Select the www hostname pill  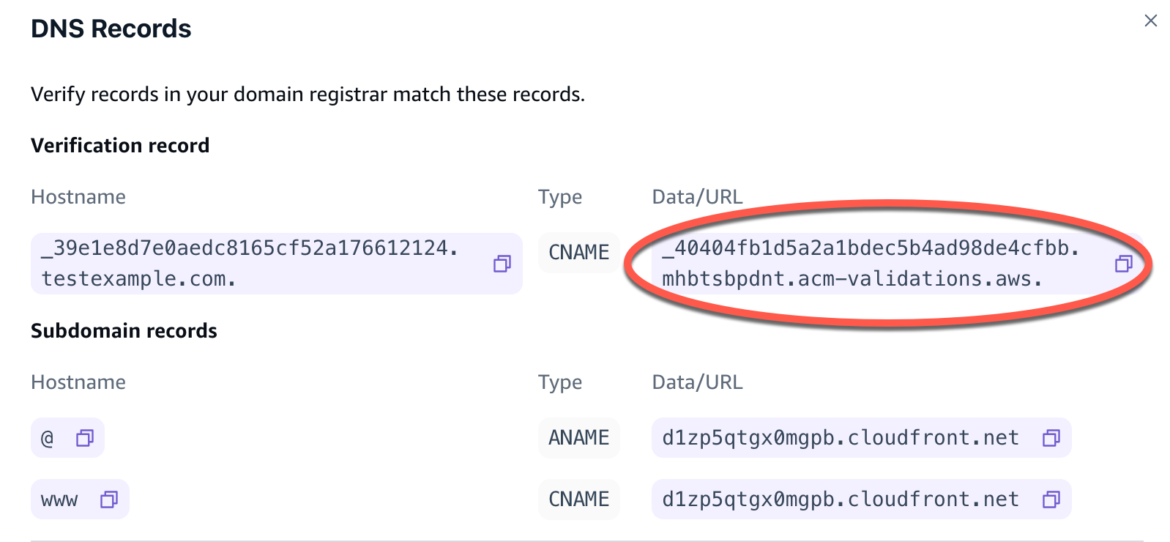pos(59,499)
